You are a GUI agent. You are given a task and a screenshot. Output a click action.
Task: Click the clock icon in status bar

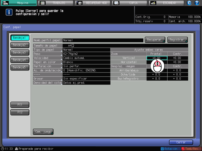pyautogui.click(x=2, y=149)
